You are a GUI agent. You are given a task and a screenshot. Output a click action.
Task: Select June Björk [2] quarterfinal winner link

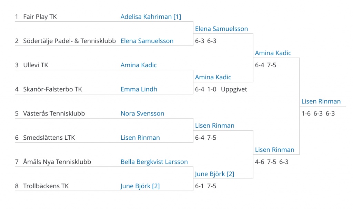point(214,174)
